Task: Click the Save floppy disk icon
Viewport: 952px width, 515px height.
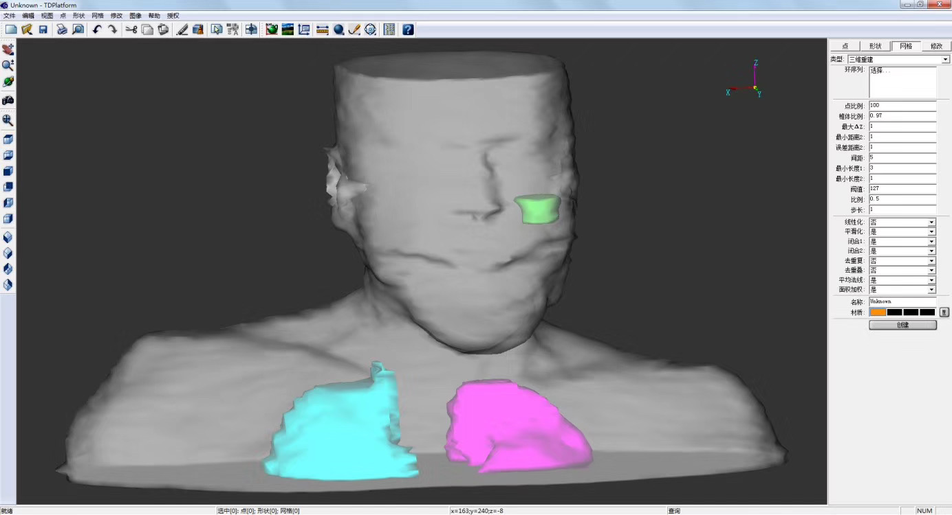Action: [43, 30]
